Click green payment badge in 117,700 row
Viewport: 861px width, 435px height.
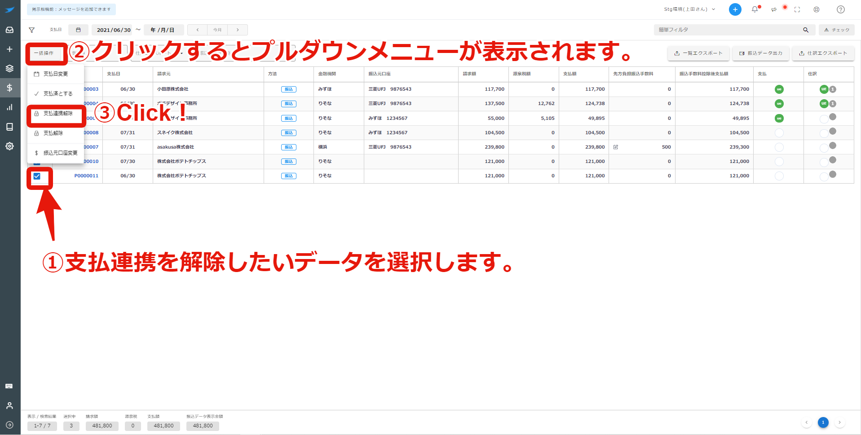coord(779,89)
